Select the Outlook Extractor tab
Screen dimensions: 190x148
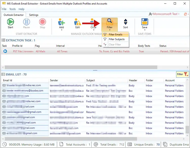(14, 15)
